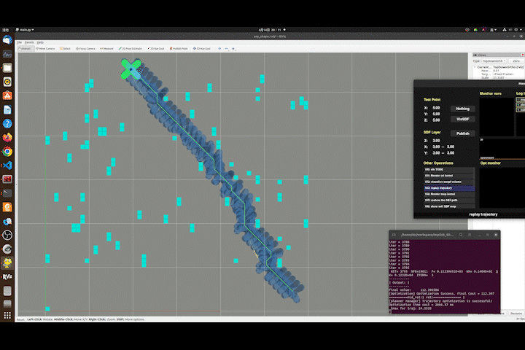Collapse the Current View tree item
The height and width of the screenshot is (350, 525).
[475, 67]
